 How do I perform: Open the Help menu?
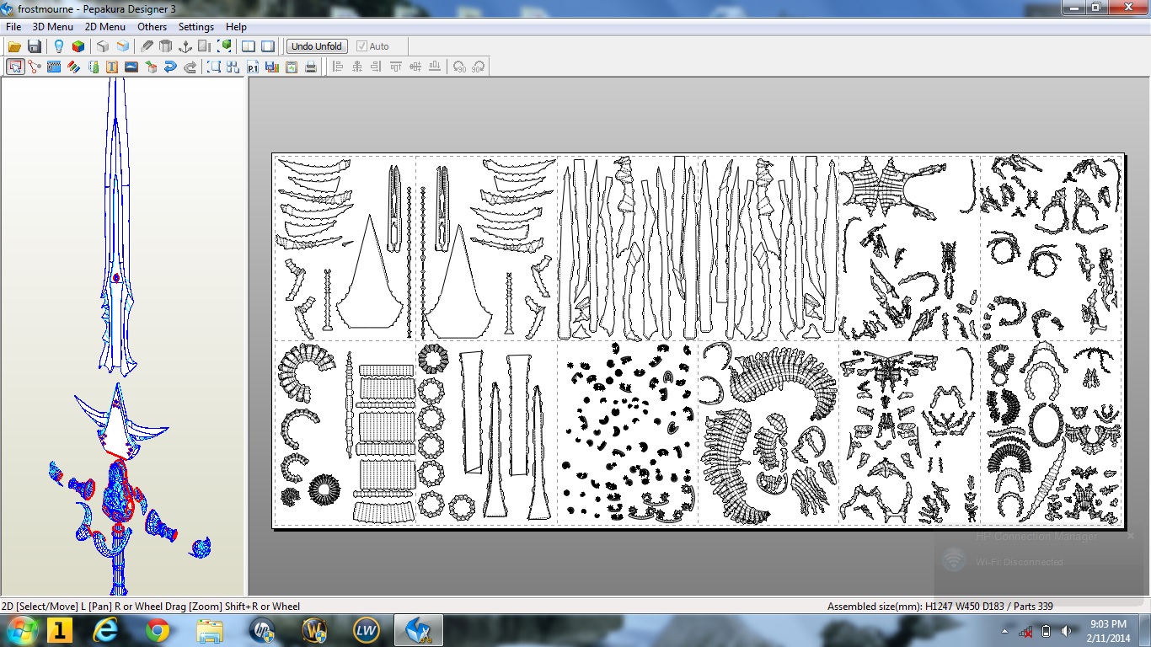coord(237,27)
